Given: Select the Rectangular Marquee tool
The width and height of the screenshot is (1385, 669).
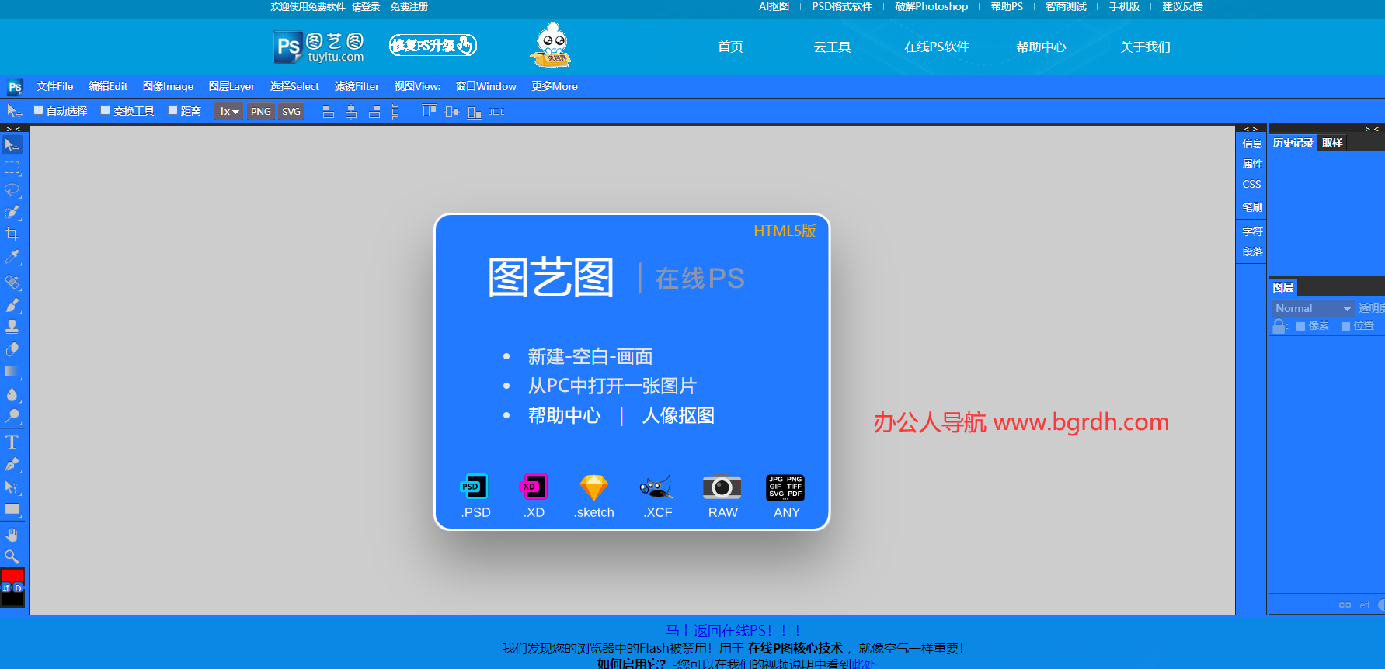Looking at the screenshot, I should click(12, 168).
